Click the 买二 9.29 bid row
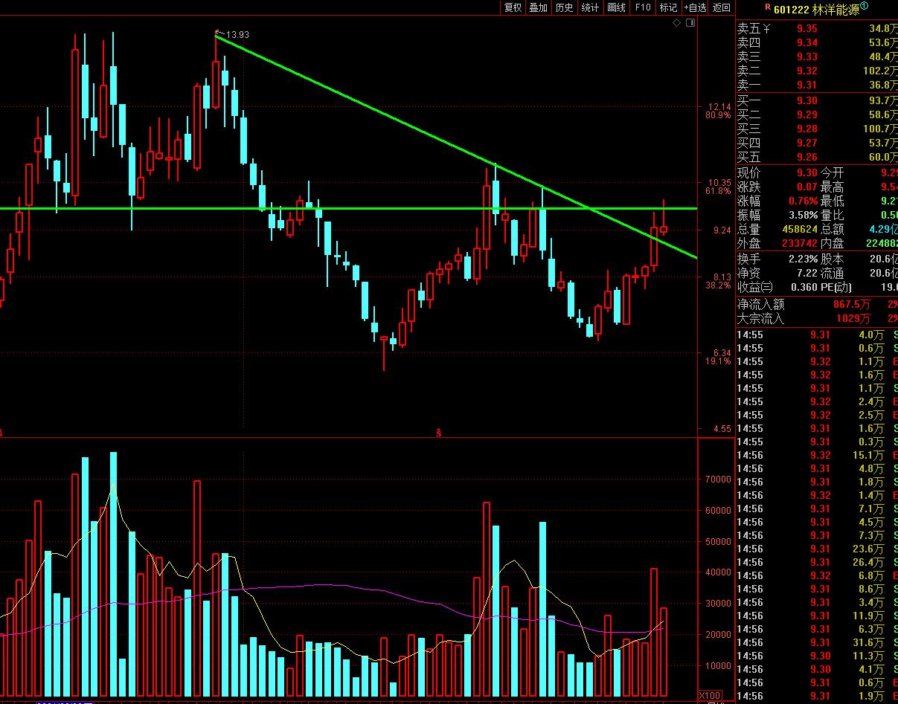898x704 pixels. (x=817, y=114)
